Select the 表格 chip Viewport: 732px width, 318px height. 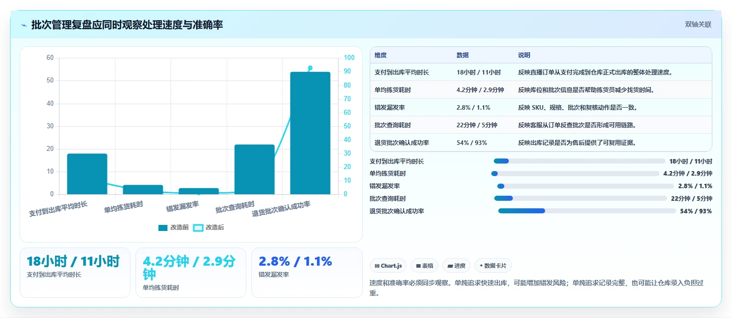click(425, 266)
